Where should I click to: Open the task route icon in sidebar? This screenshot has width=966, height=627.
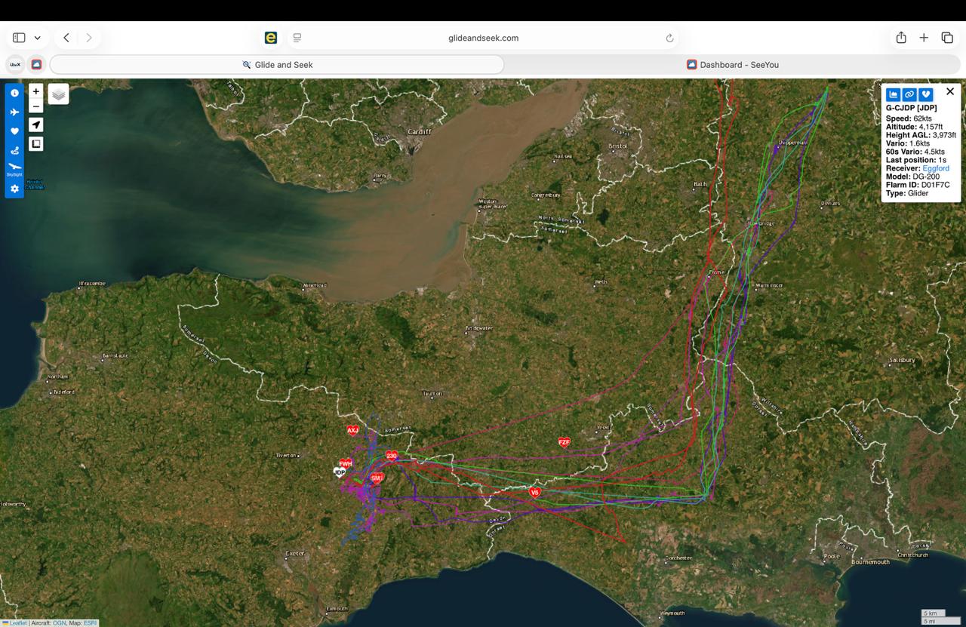tap(14, 150)
